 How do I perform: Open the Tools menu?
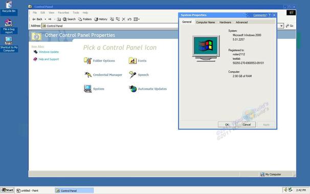(x=76, y=13)
